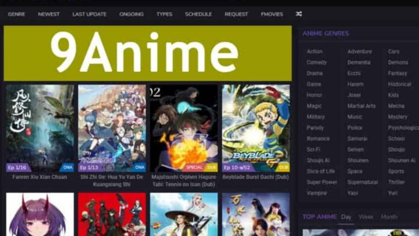Select the Sci-Fi genre
Screen dimensions: 419x236
313,149
